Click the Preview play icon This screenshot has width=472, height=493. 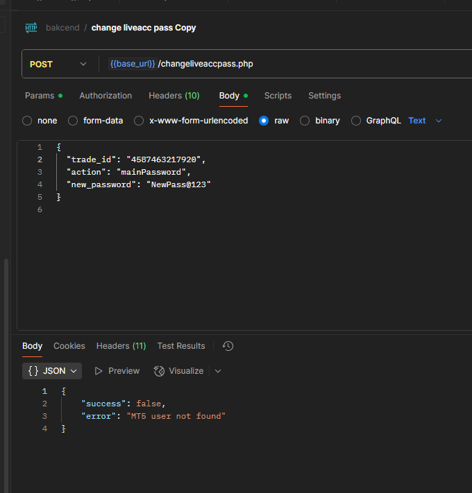99,371
